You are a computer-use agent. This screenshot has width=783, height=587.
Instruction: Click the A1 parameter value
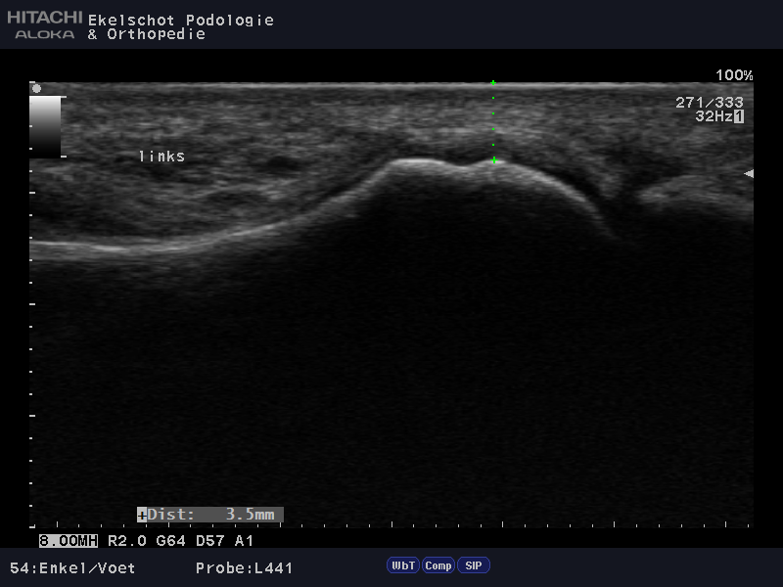(244, 541)
